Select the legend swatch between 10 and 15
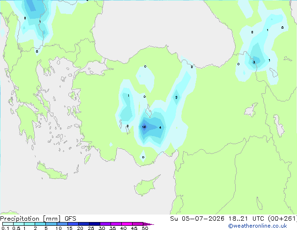 click(x=62, y=224)
